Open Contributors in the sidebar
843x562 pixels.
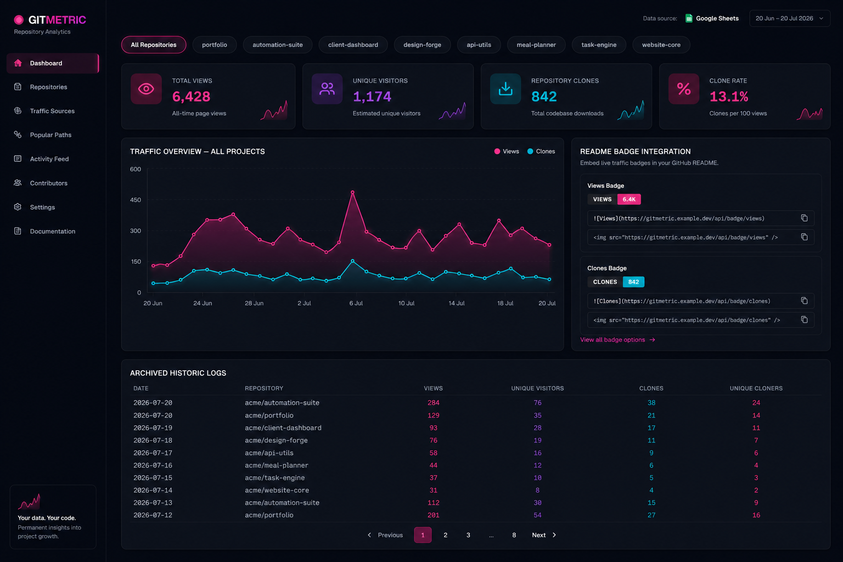[x=53, y=183]
